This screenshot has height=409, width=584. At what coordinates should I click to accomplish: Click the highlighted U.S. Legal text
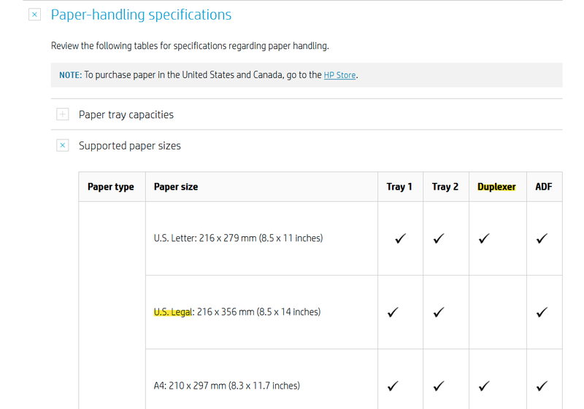point(172,312)
